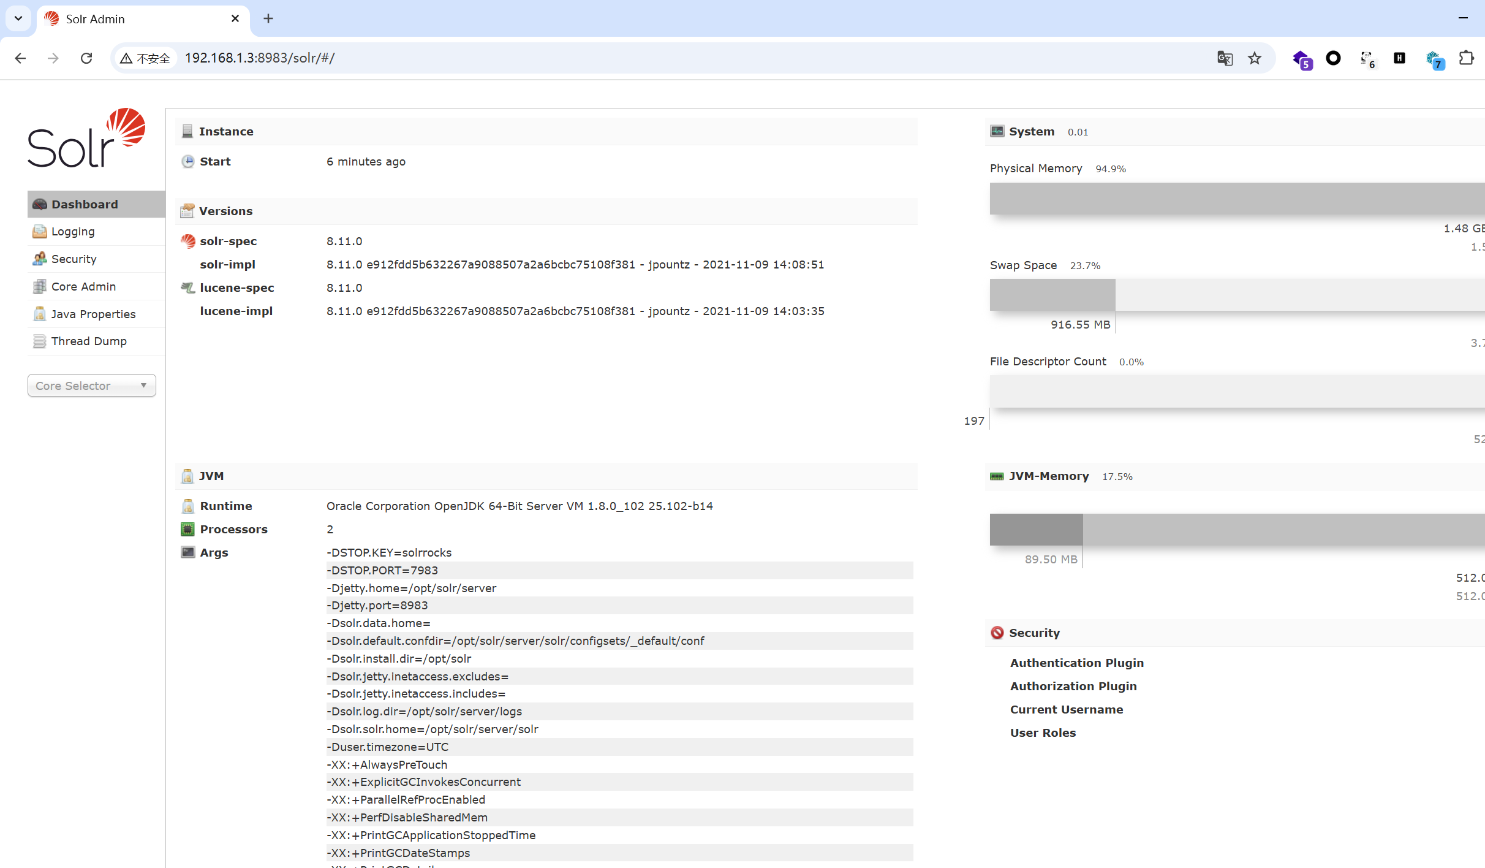Click the System panel header icon
This screenshot has height=868, width=1485.
tap(997, 131)
